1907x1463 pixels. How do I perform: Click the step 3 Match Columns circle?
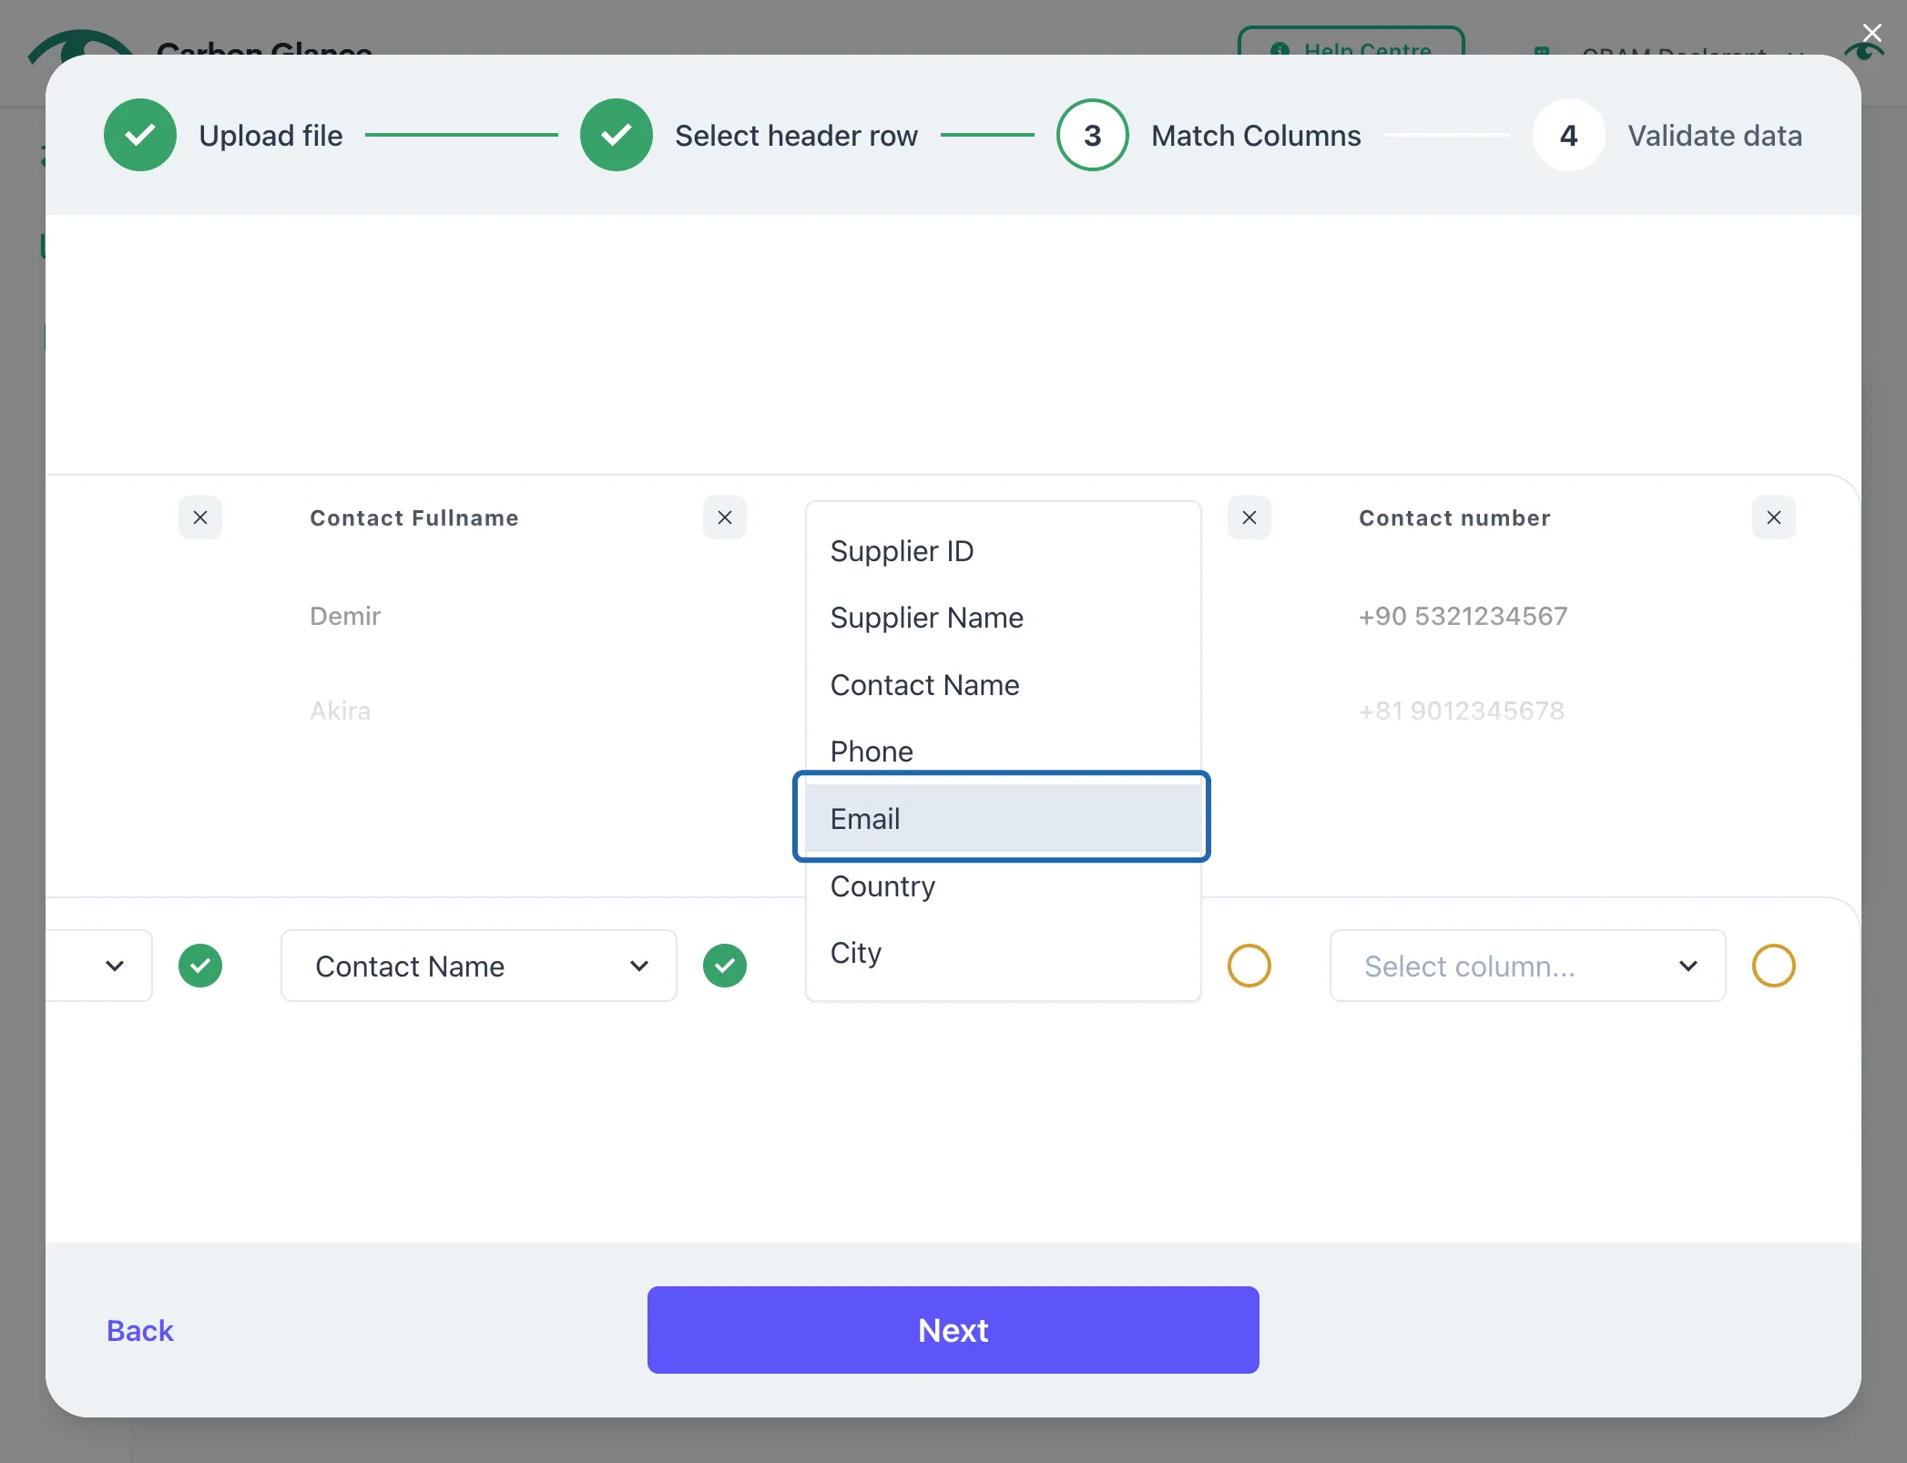(1092, 135)
